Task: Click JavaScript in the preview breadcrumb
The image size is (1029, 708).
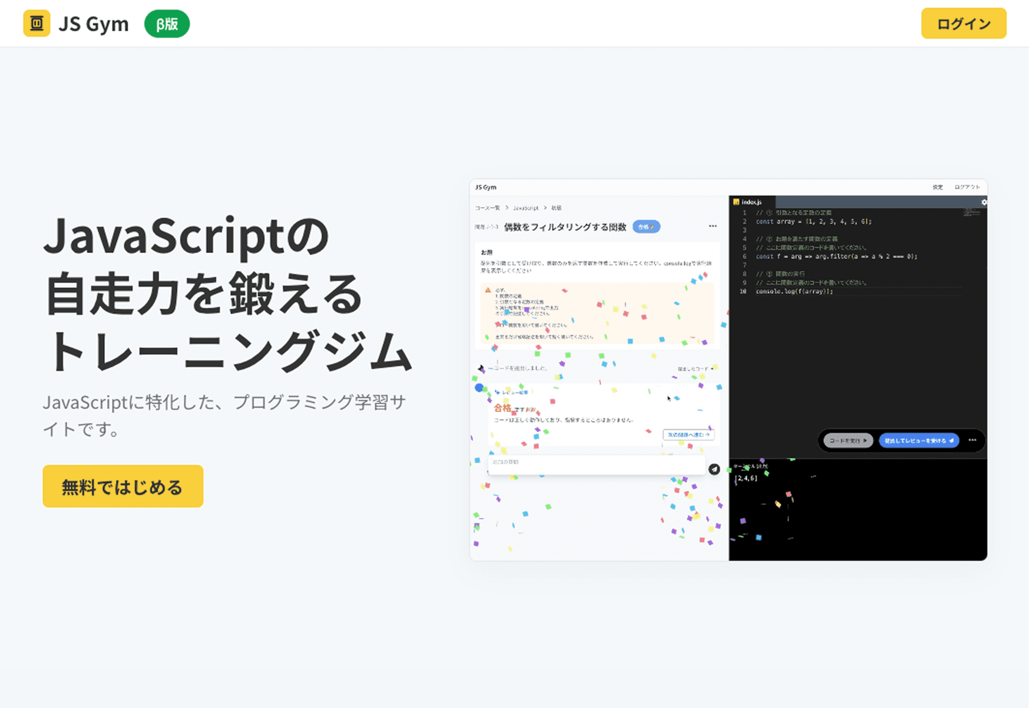Action: (x=526, y=208)
